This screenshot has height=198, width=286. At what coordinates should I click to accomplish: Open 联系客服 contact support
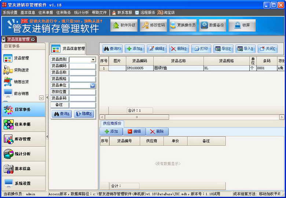(x=122, y=12)
